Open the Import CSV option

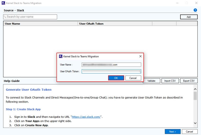coord(170,81)
